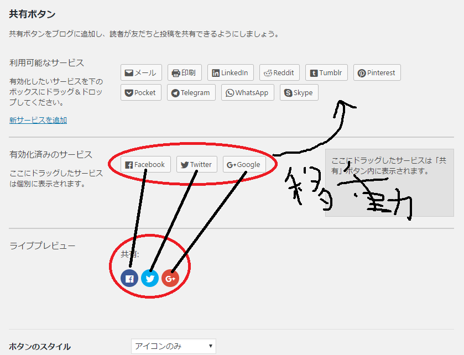Select the 印刷 (print) service button
Viewport: 464px width, 355px height.
(185, 72)
